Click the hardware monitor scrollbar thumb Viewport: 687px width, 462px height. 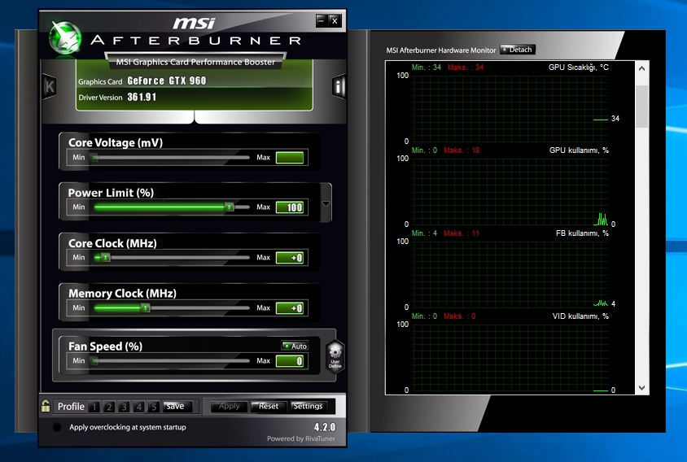tap(641, 107)
